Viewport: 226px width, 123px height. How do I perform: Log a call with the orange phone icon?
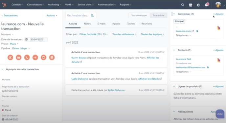(x=27, y=57)
